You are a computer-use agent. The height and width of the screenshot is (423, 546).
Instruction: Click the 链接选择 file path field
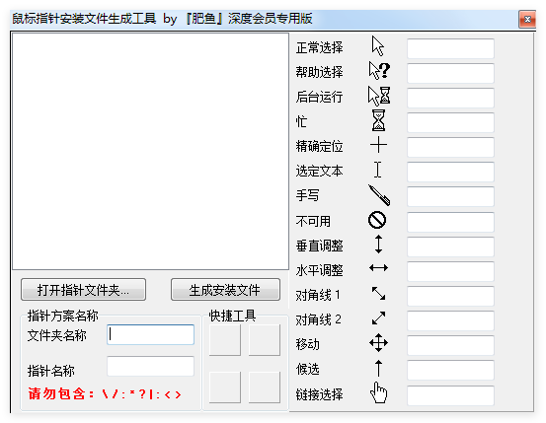(450, 395)
